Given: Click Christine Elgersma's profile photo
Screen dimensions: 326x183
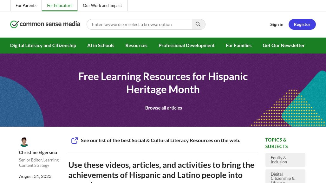Looking at the screenshot, I should [x=24, y=142].
